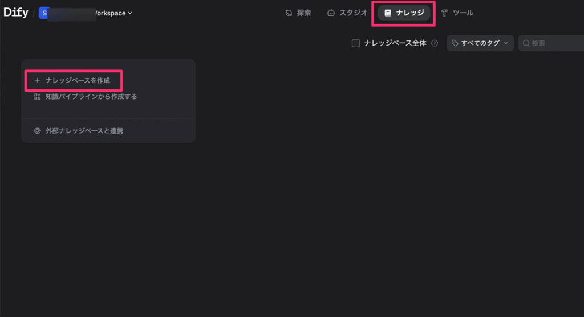
Task: Click the pipeline icon beside 知識パイプラインから作成する
Action: (x=38, y=97)
